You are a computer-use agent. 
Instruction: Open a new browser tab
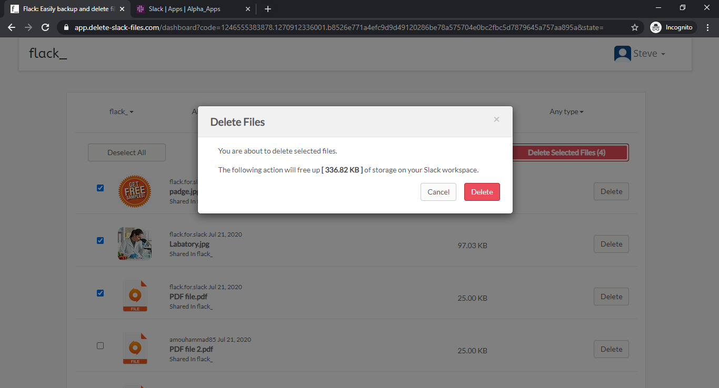point(268,9)
